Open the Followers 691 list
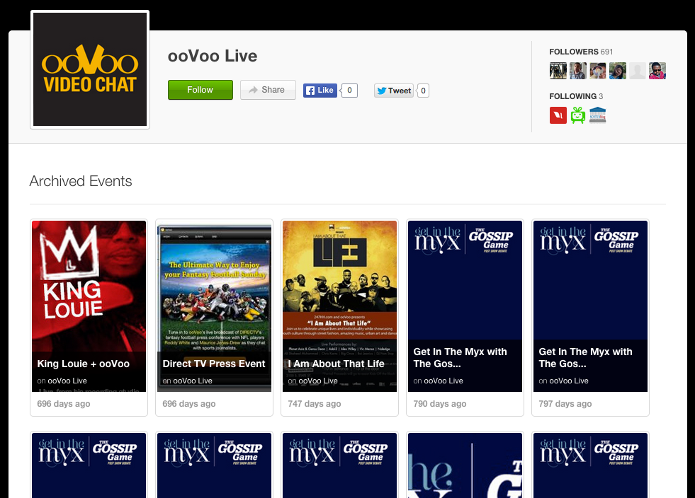This screenshot has height=498, width=695. 580,52
